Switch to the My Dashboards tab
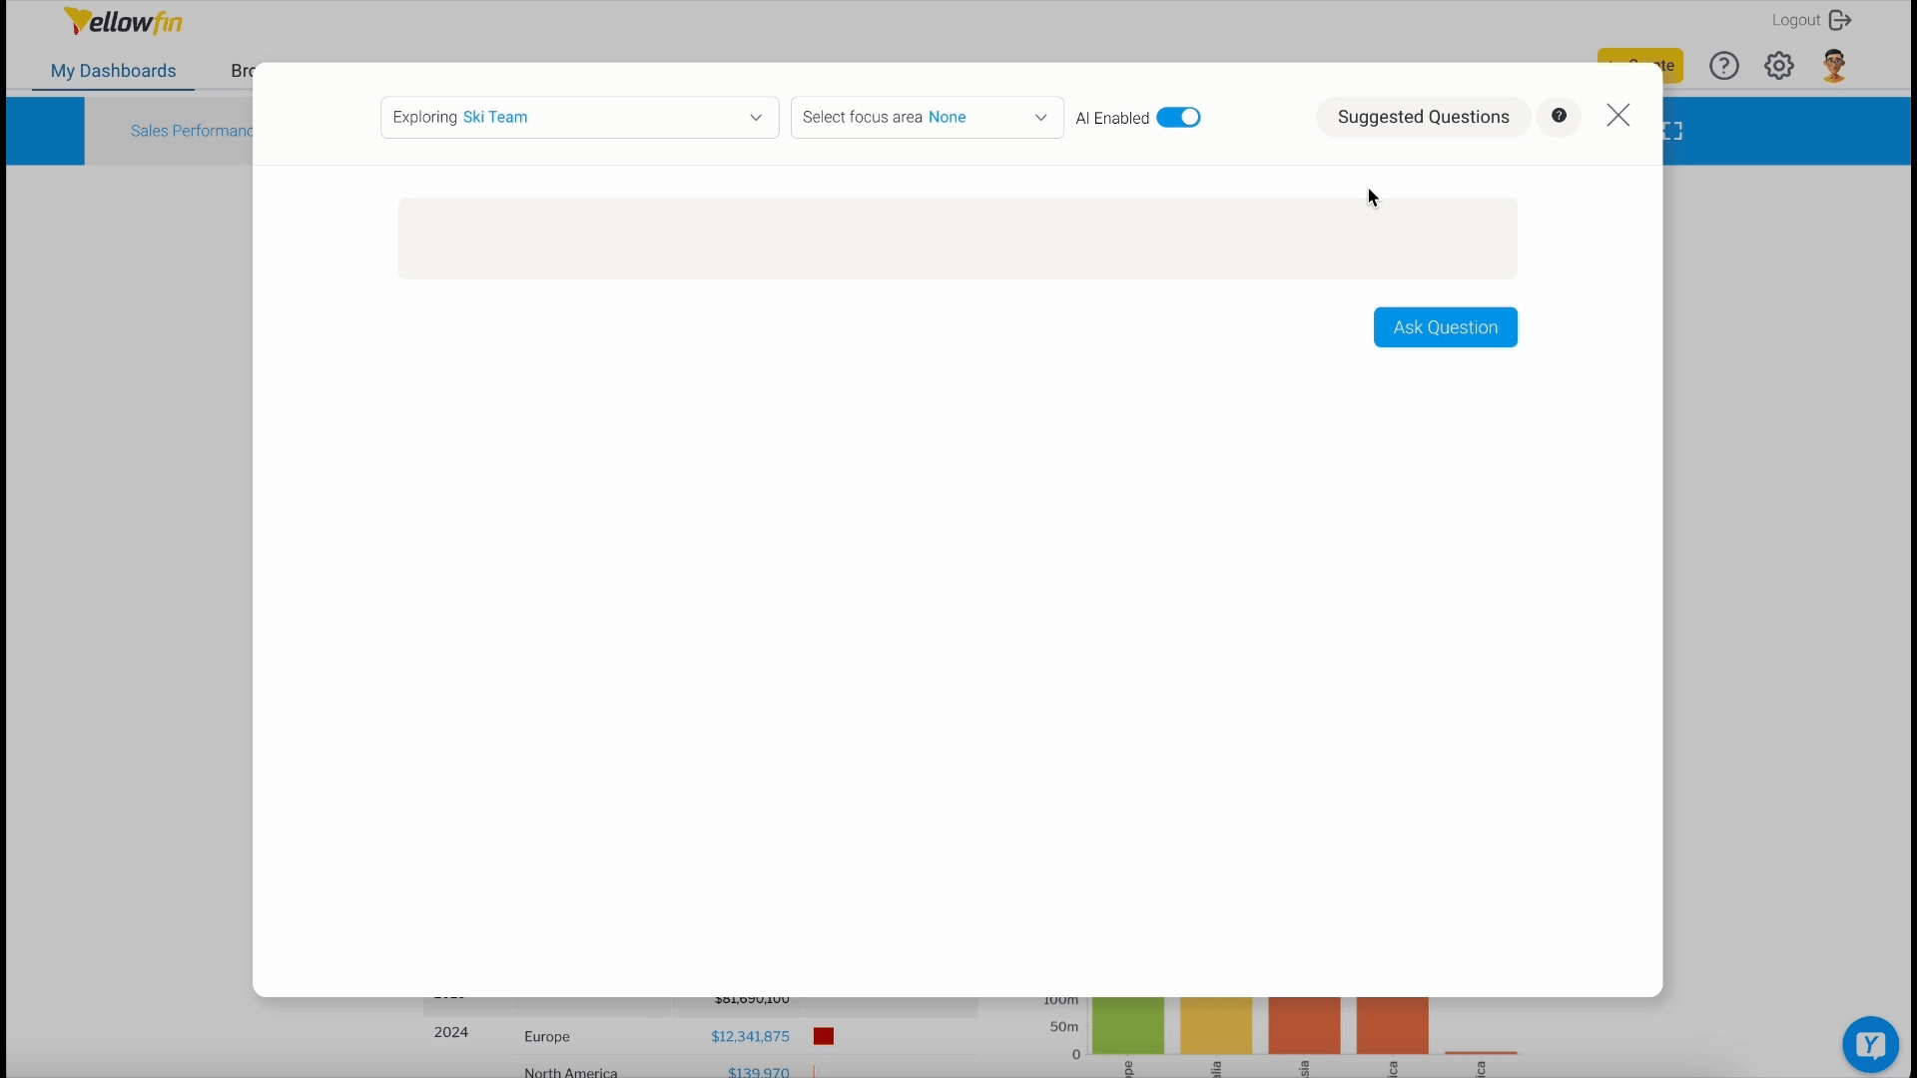The width and height of the screenshot is (1917, 1078). 113,71
